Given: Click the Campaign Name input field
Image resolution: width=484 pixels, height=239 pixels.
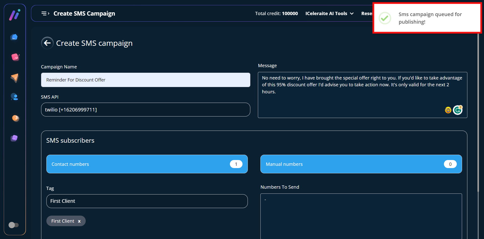Looking at the screenshot, I should pos(145,80).
